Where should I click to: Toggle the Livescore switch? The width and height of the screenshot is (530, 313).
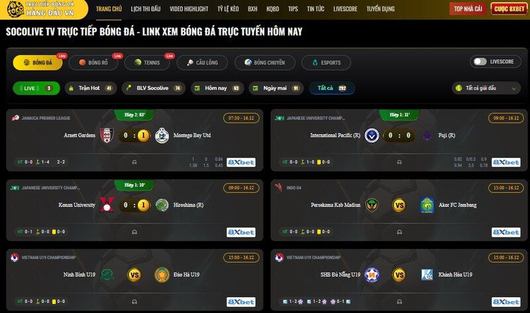click(x=480, y=62)
